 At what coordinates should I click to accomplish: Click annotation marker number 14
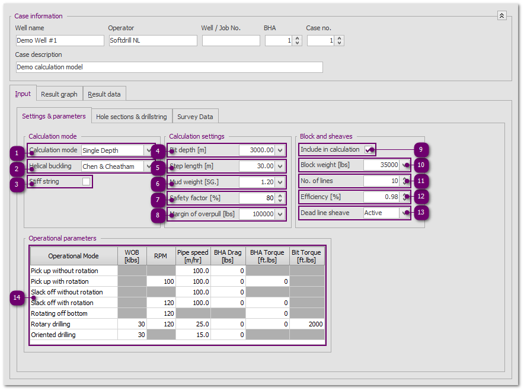pyautogui.click(x=18, y=299)
